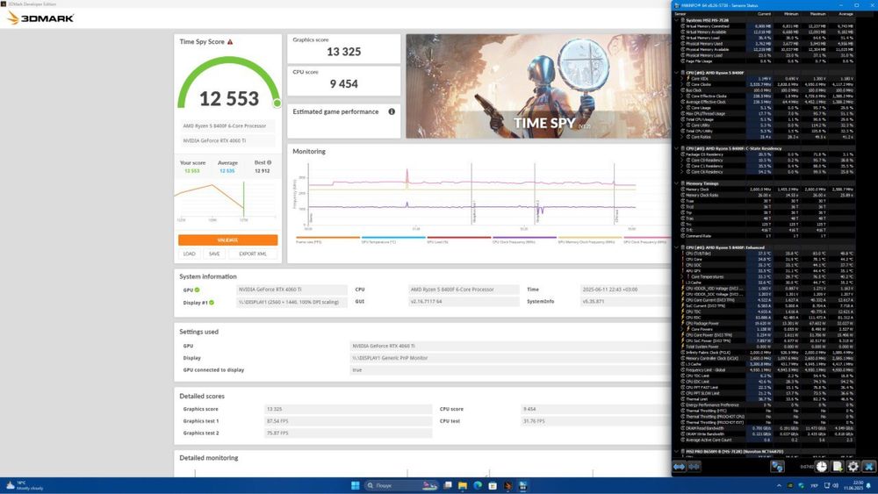Click the LOAD button
This screenshot has height=494, width=878.
pos(190,254)
